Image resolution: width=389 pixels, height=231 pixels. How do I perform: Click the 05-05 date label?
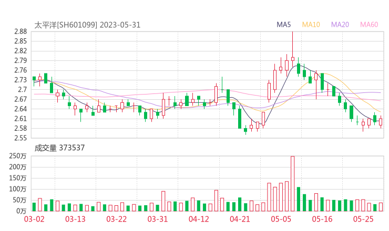tap(281, 219)
